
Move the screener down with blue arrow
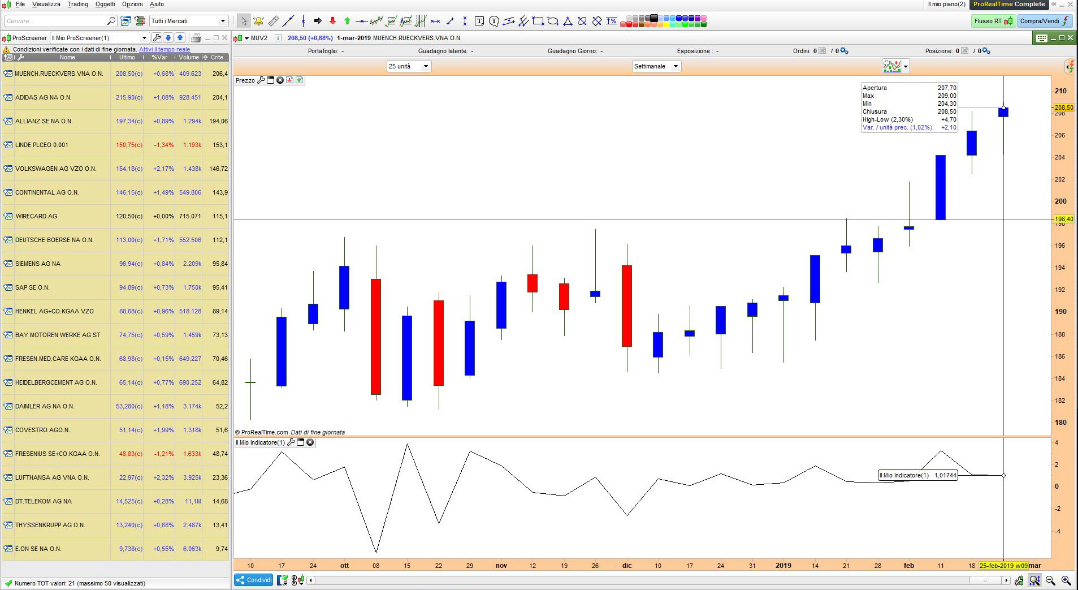click(x=168, y=38)
